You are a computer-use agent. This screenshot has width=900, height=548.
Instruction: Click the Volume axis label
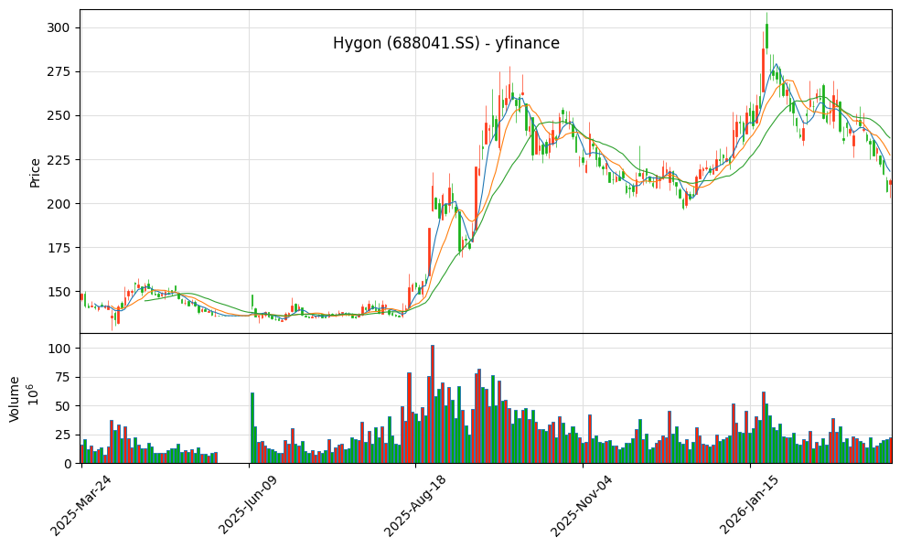(x=15, y=399)
